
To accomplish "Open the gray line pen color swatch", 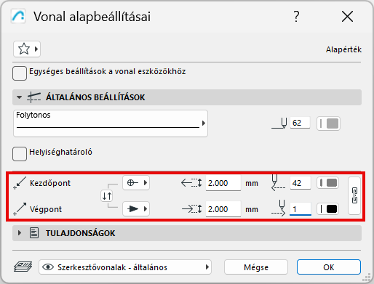I will click(328, 123).
